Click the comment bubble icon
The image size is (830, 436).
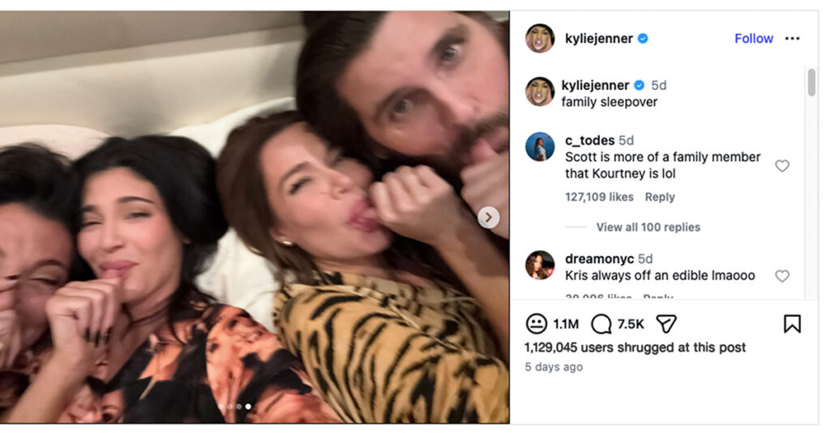coord(601,324)
